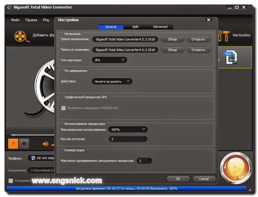Adjust the simultaneous processes spinner arrows
Screen dimensions: 258x197
coord(150,161)
